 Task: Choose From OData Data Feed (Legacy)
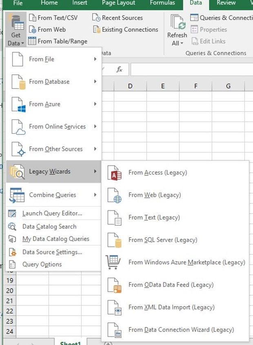click(x=175, y=285)
